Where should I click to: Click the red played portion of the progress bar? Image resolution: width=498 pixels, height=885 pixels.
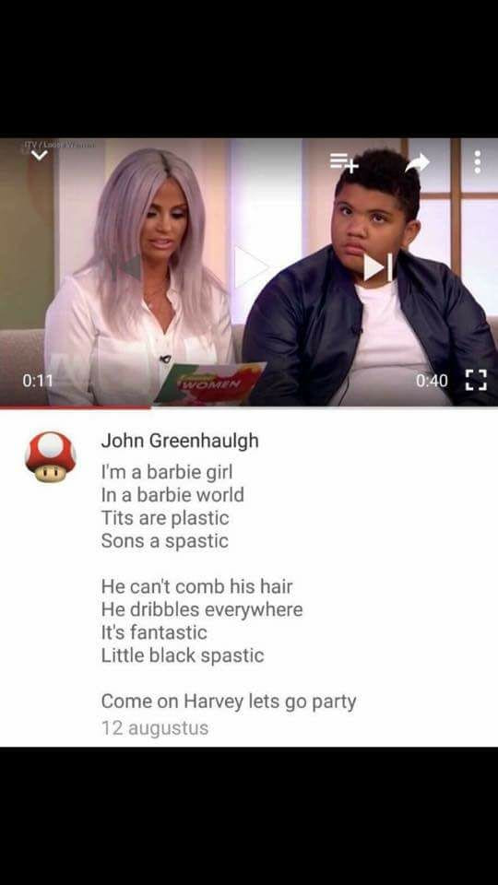pyautogui.click(x=75, y=407)
